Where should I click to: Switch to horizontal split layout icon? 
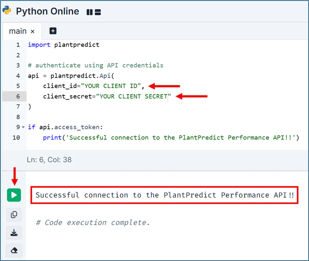(98, 12)
